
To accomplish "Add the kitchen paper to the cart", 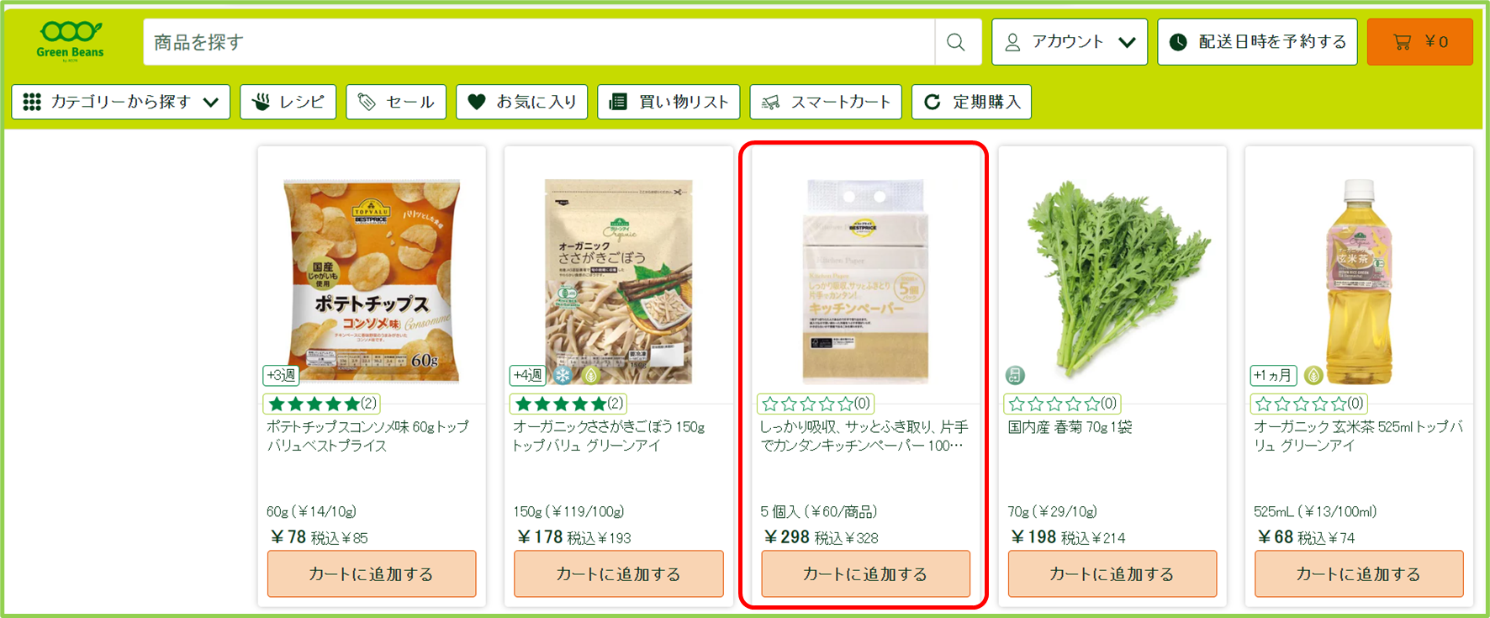I will [866, 573].
